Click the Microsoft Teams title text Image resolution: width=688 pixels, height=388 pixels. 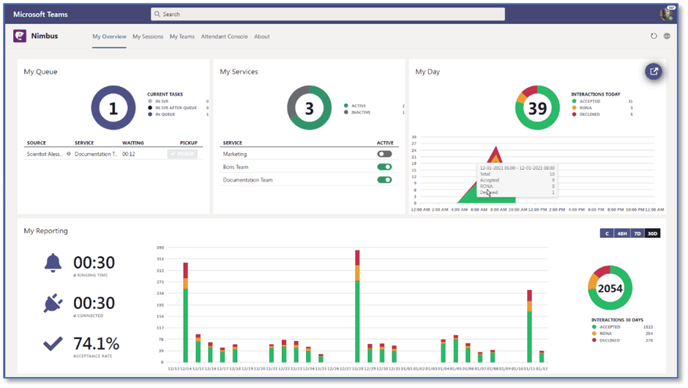point(40,14)
